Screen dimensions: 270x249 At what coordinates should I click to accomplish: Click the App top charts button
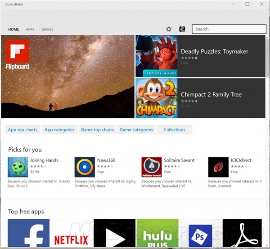click(22, 129)
